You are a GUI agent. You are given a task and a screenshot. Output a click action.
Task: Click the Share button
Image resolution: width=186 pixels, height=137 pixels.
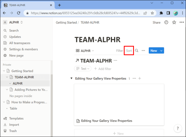point(156,22)
